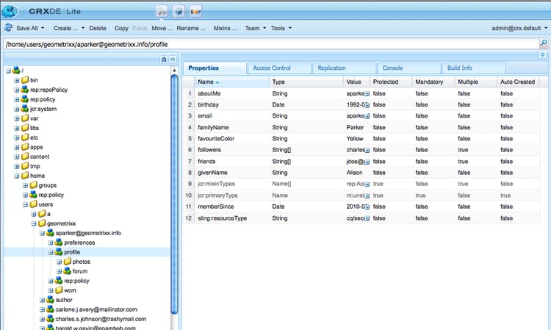Collapse the navigation tree panel with double-arrow
This screenshot has width=551, height=330.
pyautogui.click(x=173, y=59)
